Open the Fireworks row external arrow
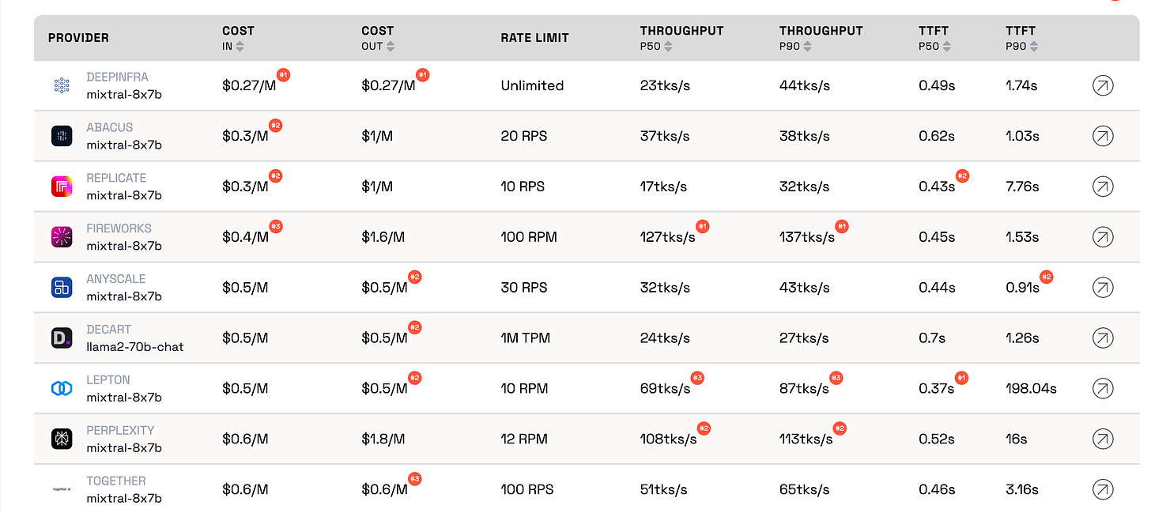Image resolution: width=1151 pixels, height=513 pixels. point(1102,236)
